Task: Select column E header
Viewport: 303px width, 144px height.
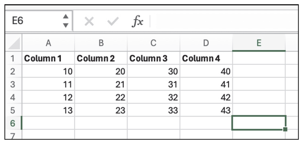Action: (x=259, y=43)
